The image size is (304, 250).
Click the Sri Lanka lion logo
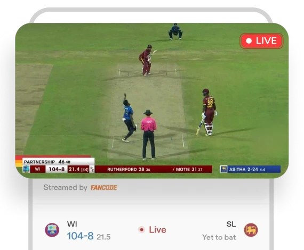[x=251, y=230]
